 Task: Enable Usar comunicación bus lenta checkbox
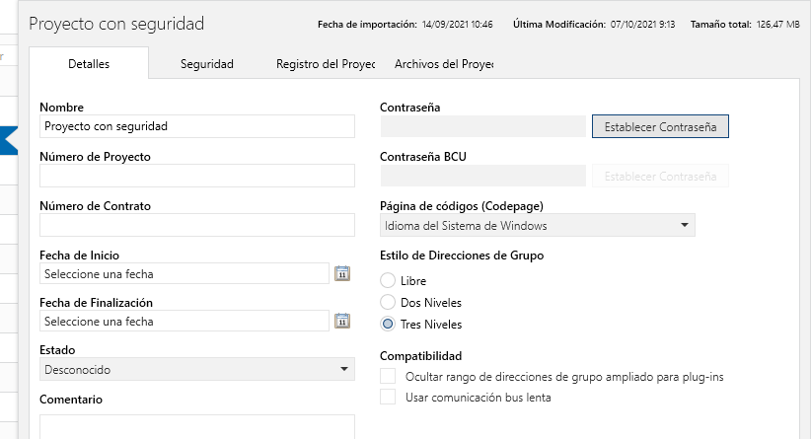[x=388, y=397]
